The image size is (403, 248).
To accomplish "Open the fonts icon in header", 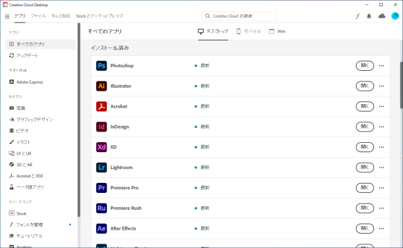I will pyautogui.click(x=358, y=16).
